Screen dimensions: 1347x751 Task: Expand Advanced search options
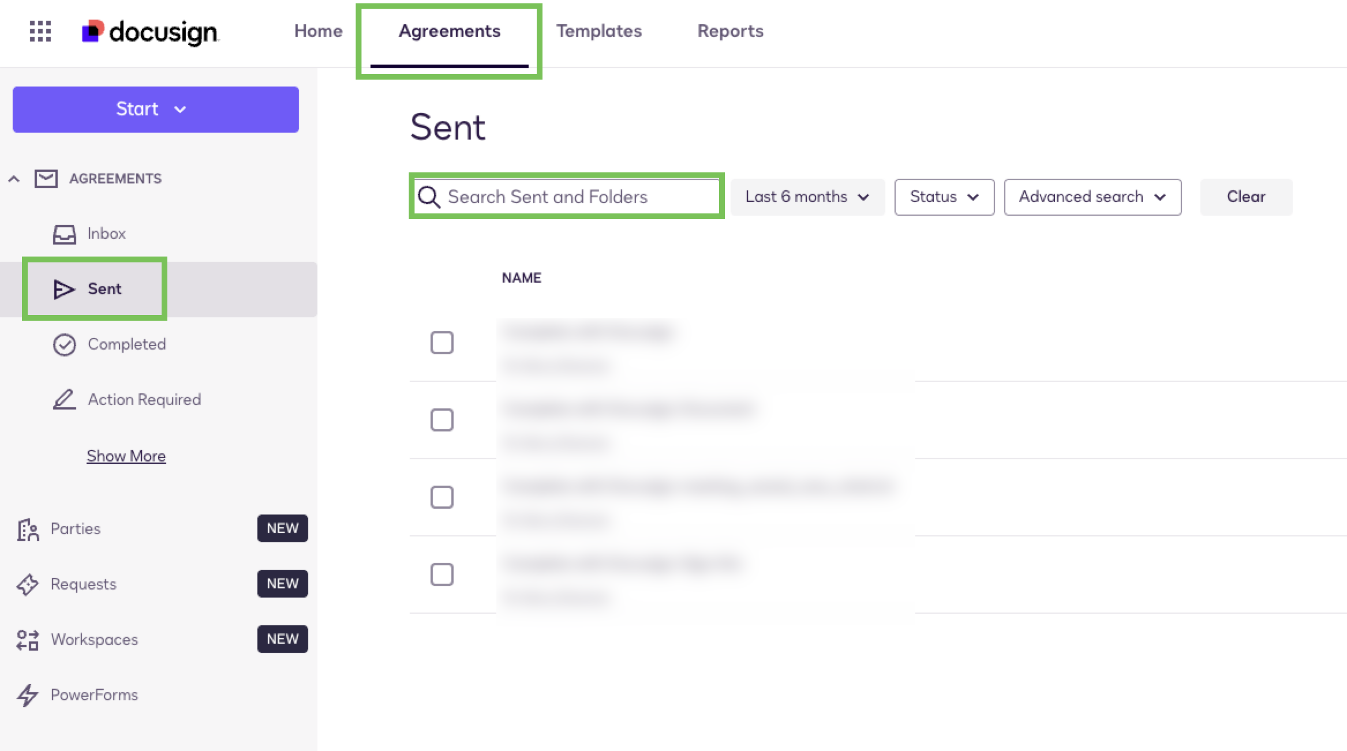point(1092,197)
